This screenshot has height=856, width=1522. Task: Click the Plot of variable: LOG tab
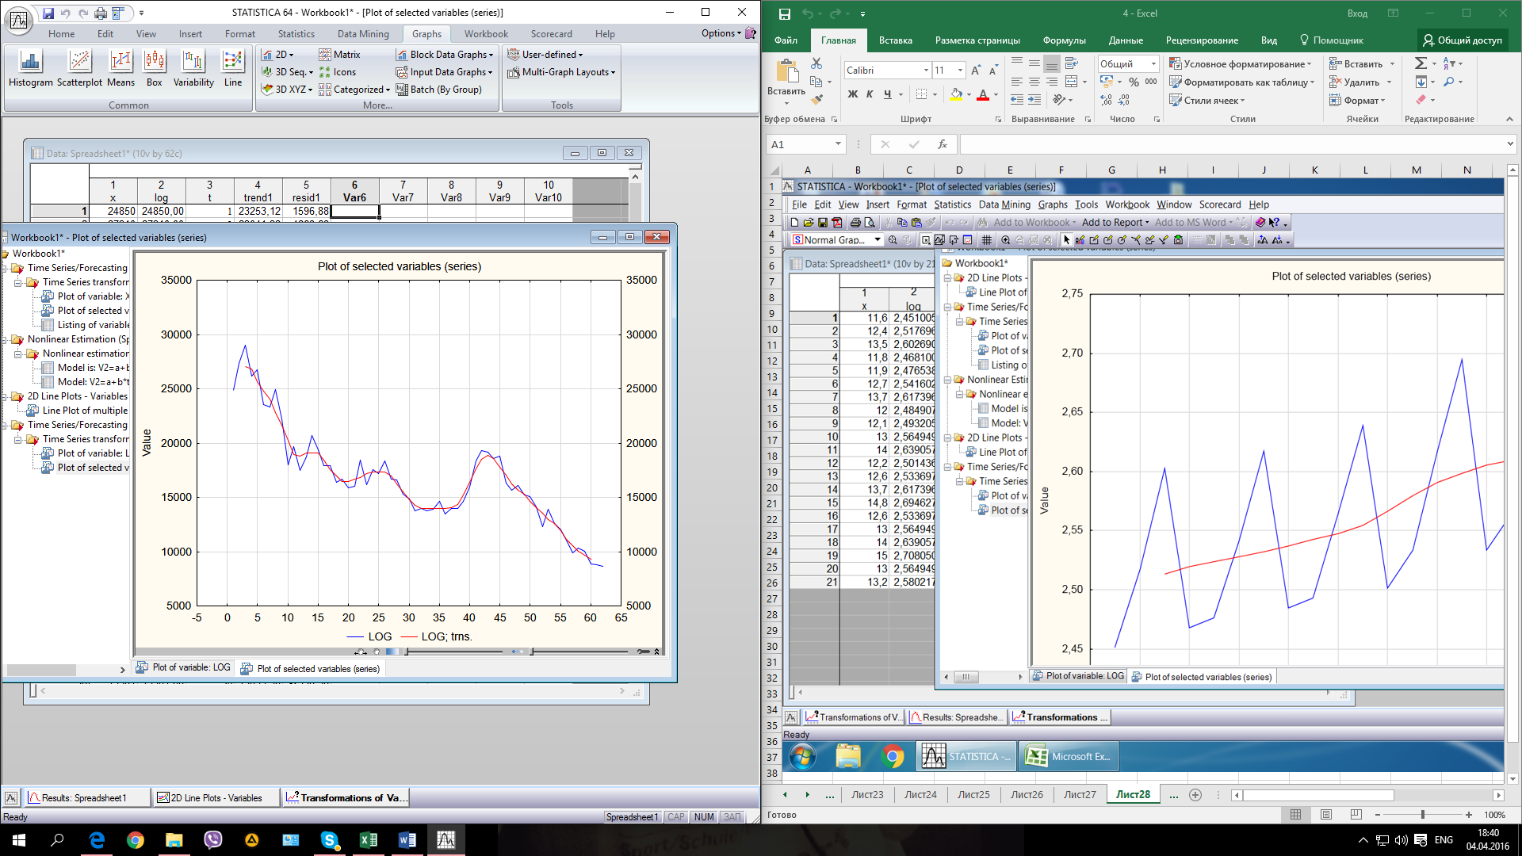click(x=184, y=668)
